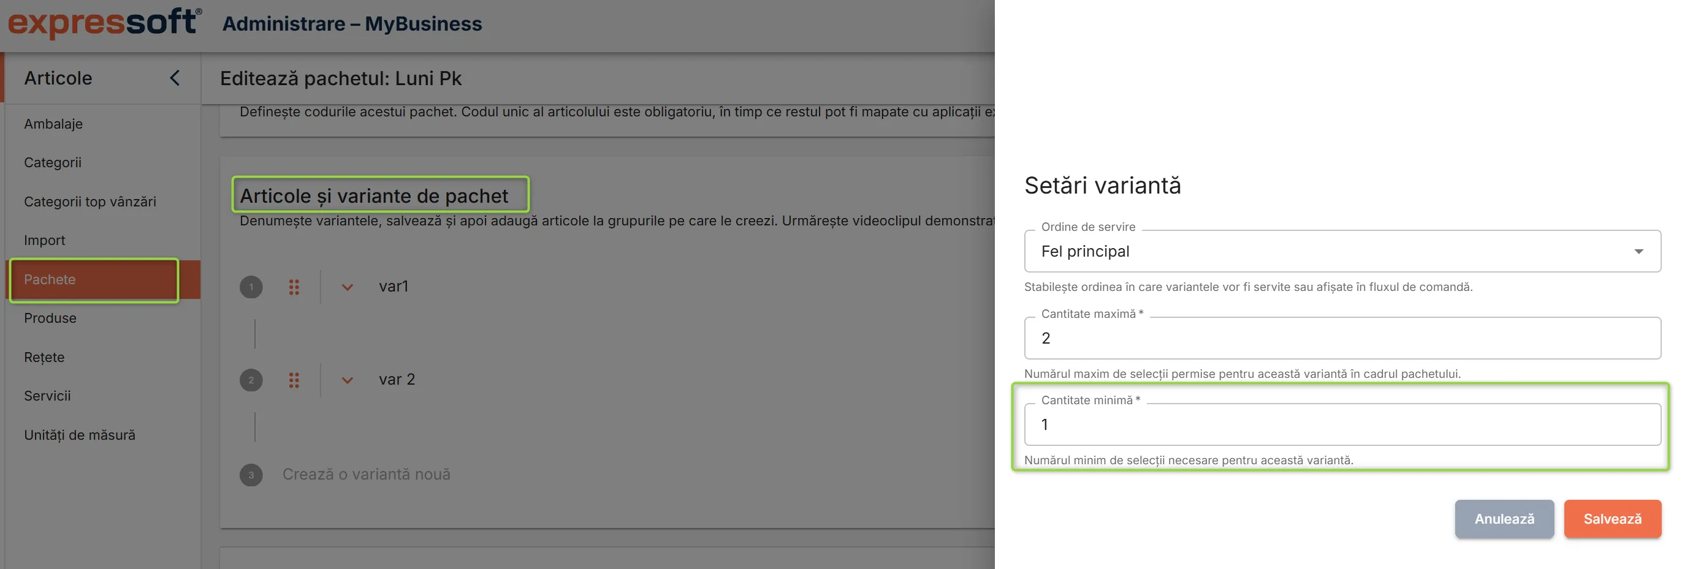Focus the Cantitate maximă field
The height and width of the screenshot is (569, 1682).
1342,338
